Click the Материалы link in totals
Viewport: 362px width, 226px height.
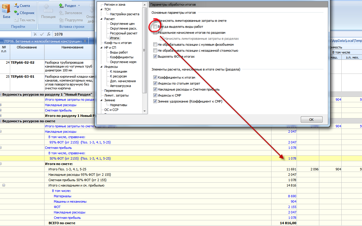tap(62, 196)
